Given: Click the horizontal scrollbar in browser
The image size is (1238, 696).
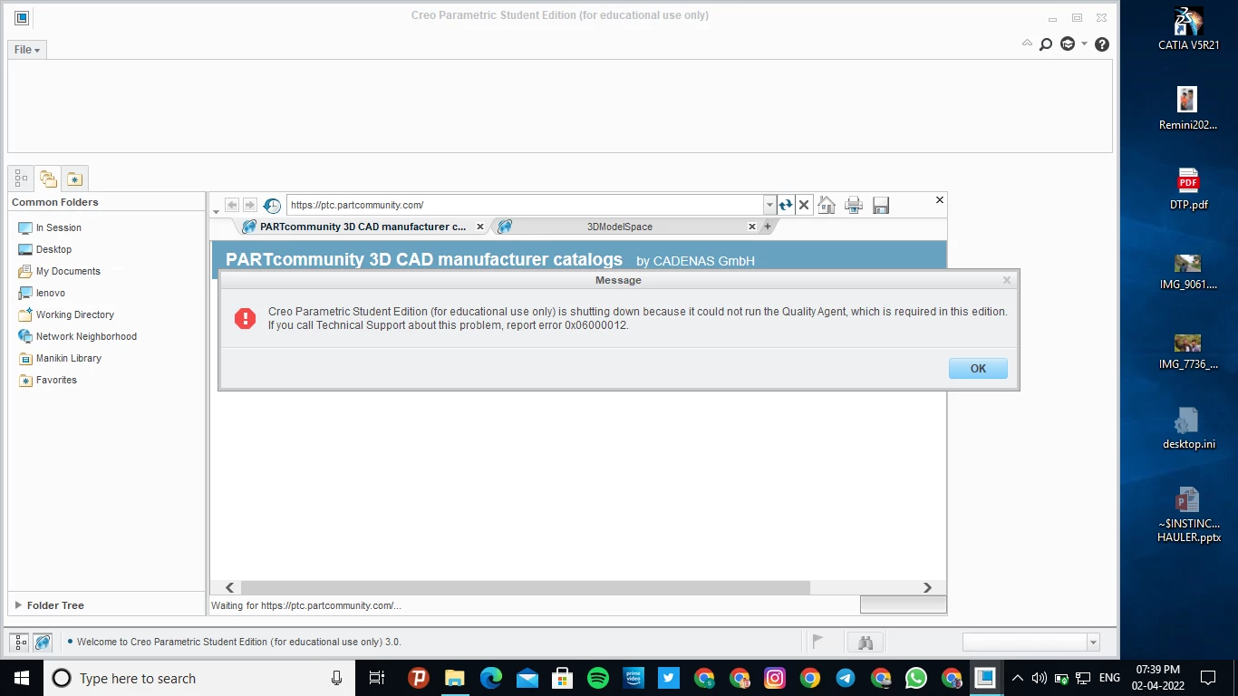Looking at the screenshot, I should tap(525, 587).
